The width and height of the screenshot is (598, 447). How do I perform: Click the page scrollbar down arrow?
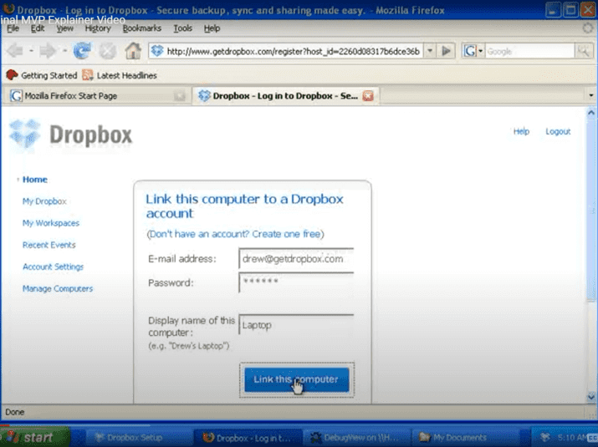click(x=590, y=397)
